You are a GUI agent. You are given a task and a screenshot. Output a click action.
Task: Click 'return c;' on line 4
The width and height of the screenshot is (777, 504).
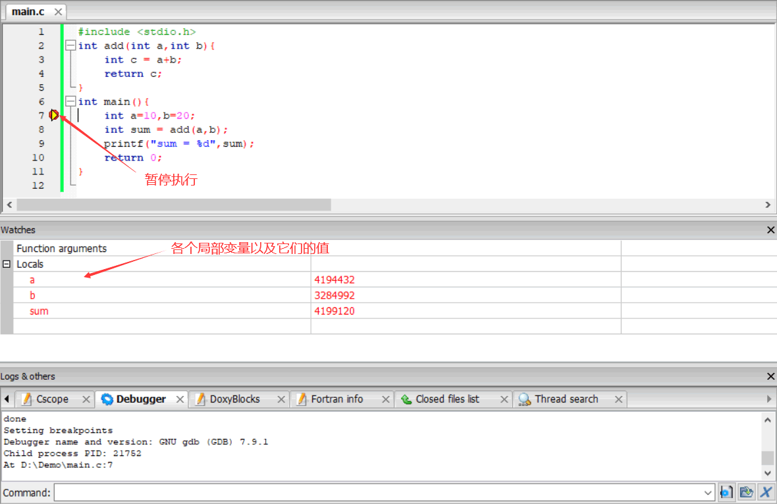(133, 74)
